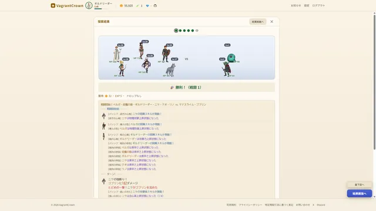The width and height of the screenshot is (376, 211).
Task: Click the level badge above the gray wolf
Action: (x=174, y=59)
